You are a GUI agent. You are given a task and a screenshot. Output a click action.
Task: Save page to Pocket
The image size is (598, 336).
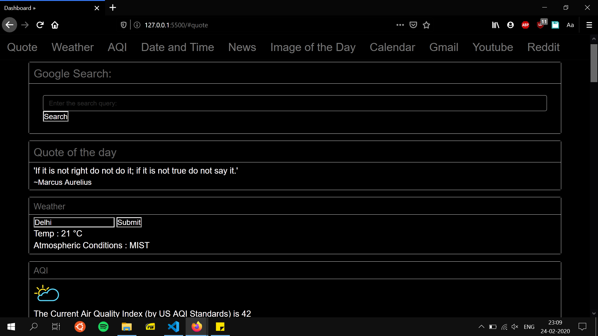point(413,25)
